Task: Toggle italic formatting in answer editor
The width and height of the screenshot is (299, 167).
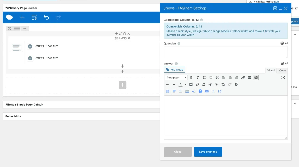Action: pos(198,78)
